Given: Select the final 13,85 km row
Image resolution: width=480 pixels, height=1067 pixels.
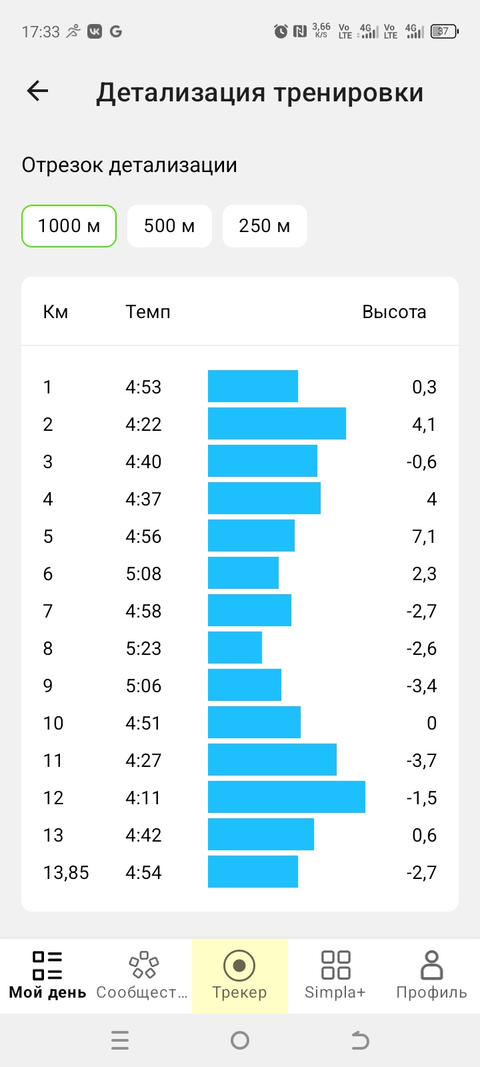Looking at the screenshot, I should [x=240, y=872].
